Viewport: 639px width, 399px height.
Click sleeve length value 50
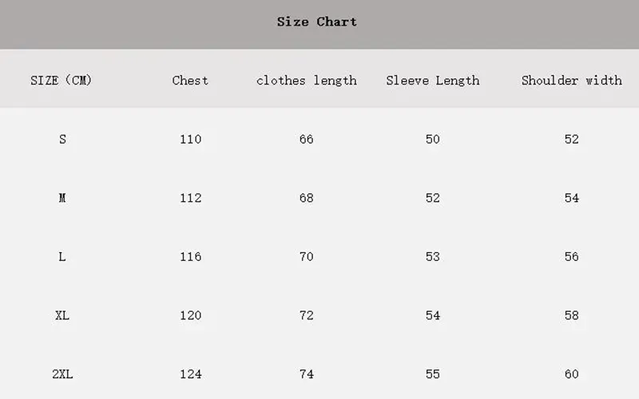tap(433, 139)
